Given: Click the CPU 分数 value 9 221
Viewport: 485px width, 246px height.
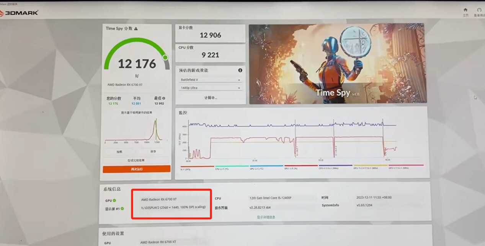Looking at the screenshot, I should (211, 55).
